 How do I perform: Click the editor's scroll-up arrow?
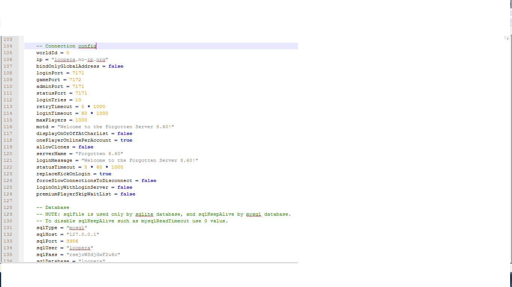pyautogui.click(x=507, y=38)
